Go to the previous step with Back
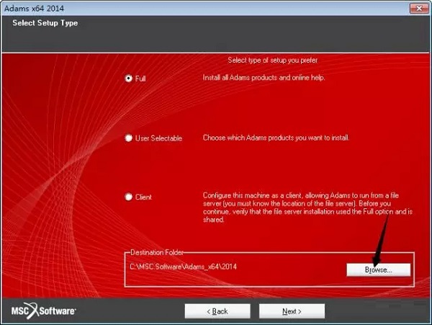 pyautogui.click(x=217, y=311)
